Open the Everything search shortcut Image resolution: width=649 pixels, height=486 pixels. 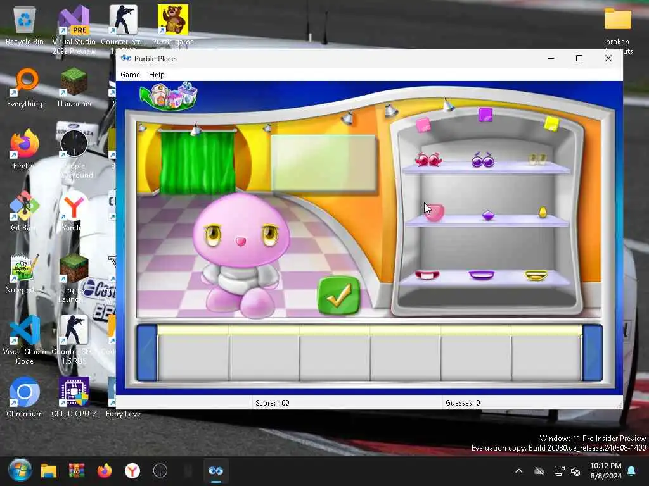point(25,87)
